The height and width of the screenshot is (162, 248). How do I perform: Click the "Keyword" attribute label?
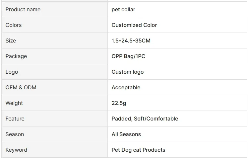(16, 150)
